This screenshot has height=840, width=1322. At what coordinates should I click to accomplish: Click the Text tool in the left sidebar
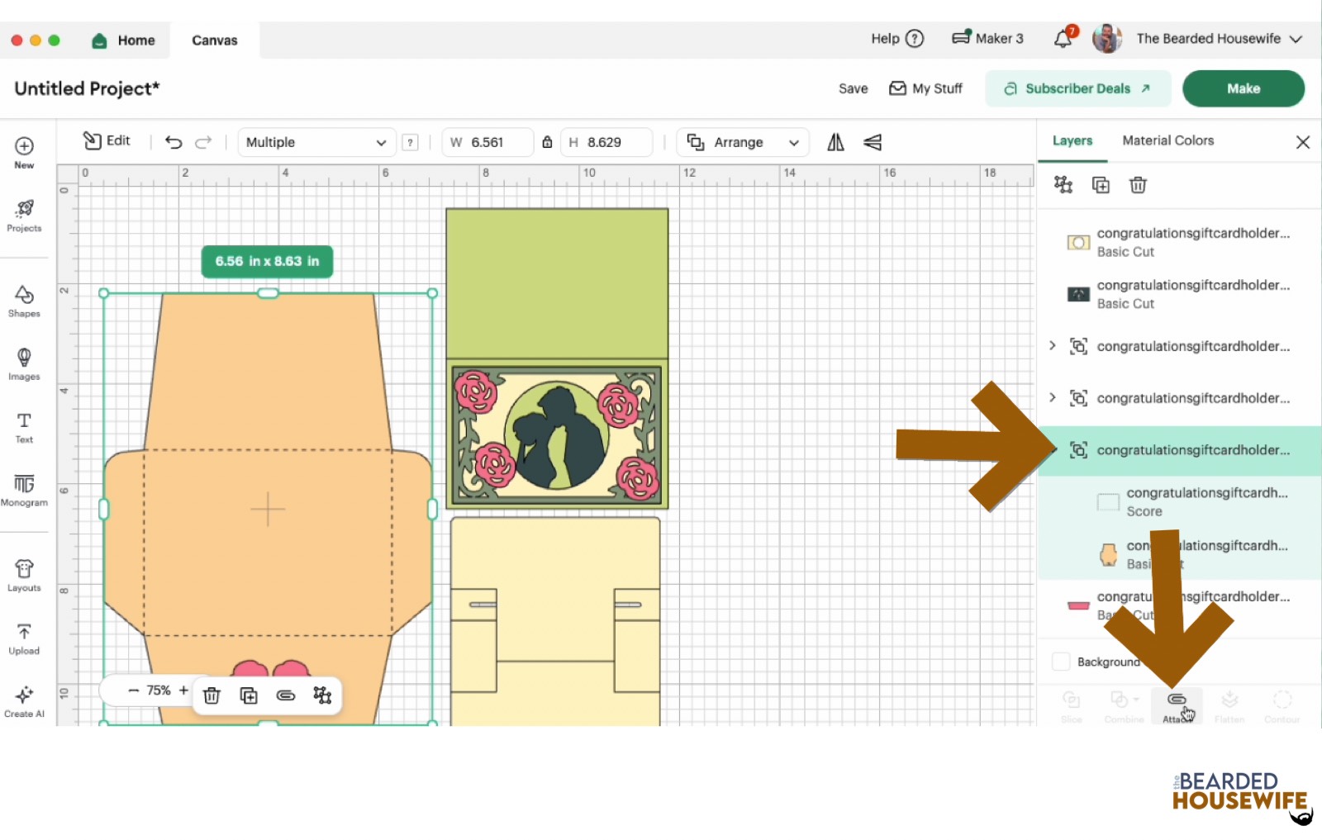click(24, 426)
